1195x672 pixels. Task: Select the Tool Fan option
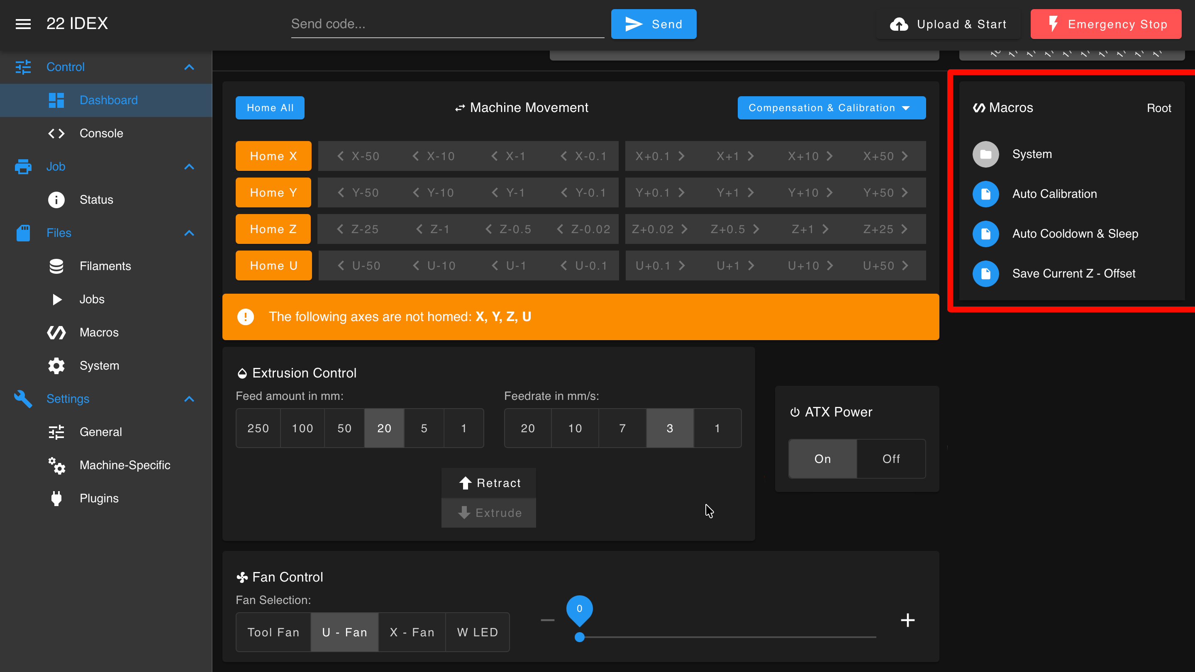tap(273, 632)
